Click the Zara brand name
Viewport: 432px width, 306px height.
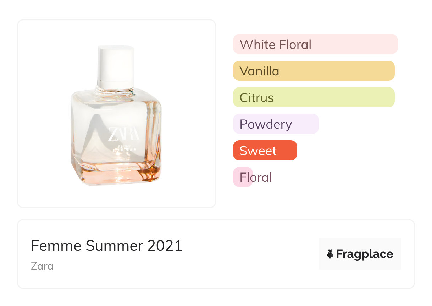(42, 266)
